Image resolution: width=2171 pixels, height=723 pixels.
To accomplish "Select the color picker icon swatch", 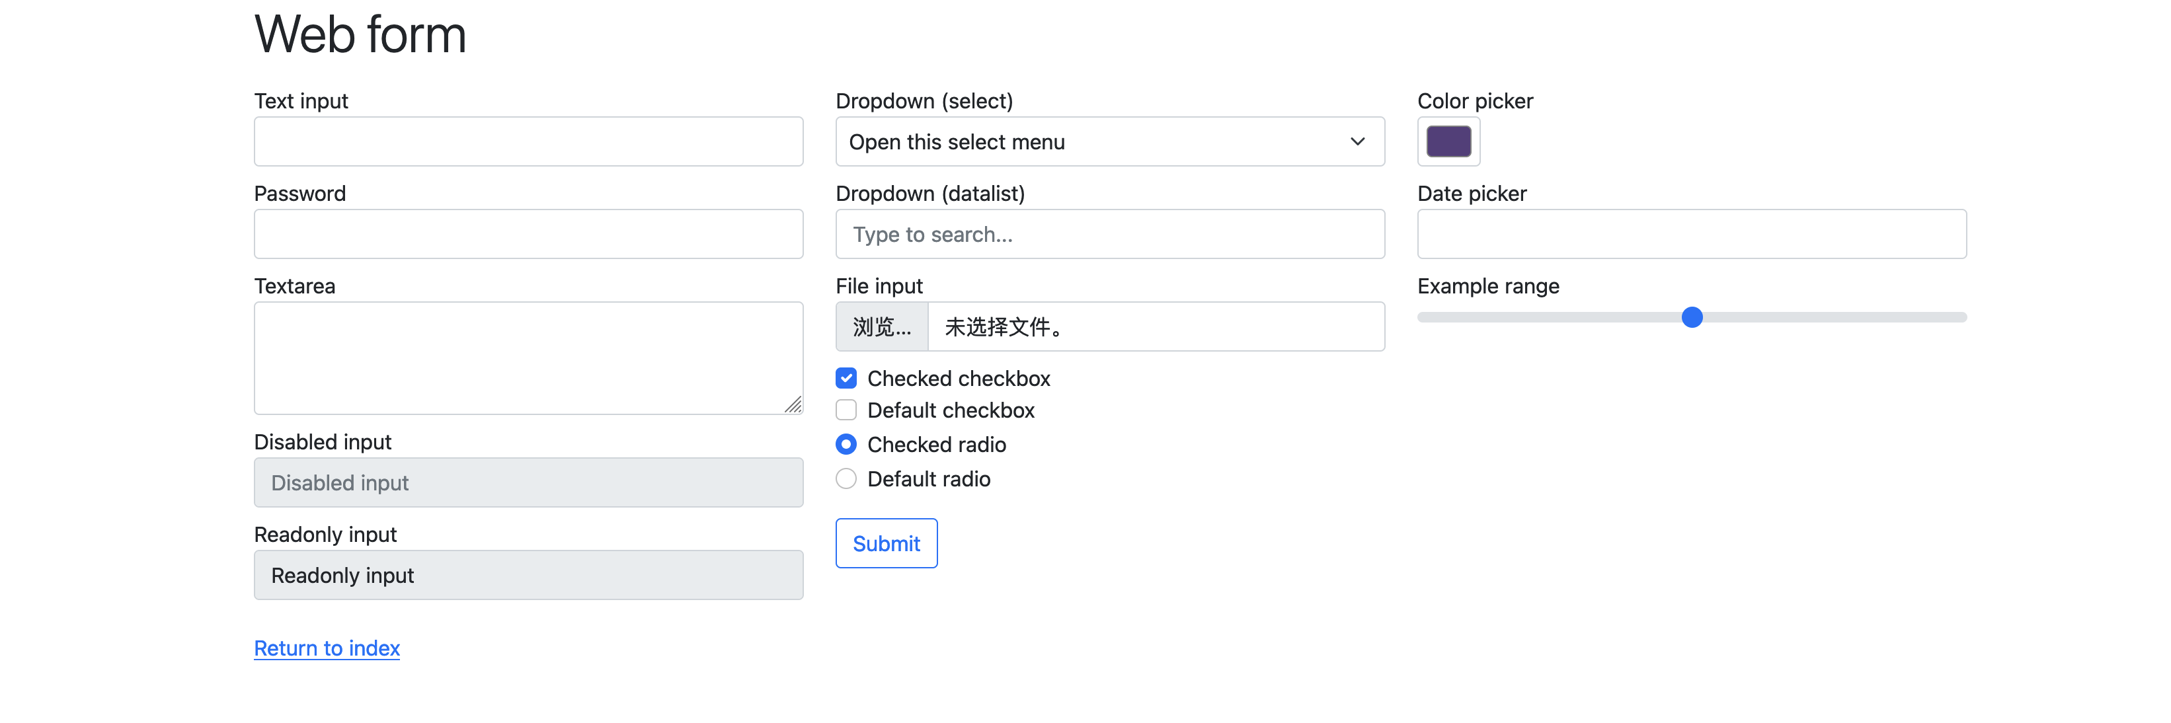I will coord(1448,141).
